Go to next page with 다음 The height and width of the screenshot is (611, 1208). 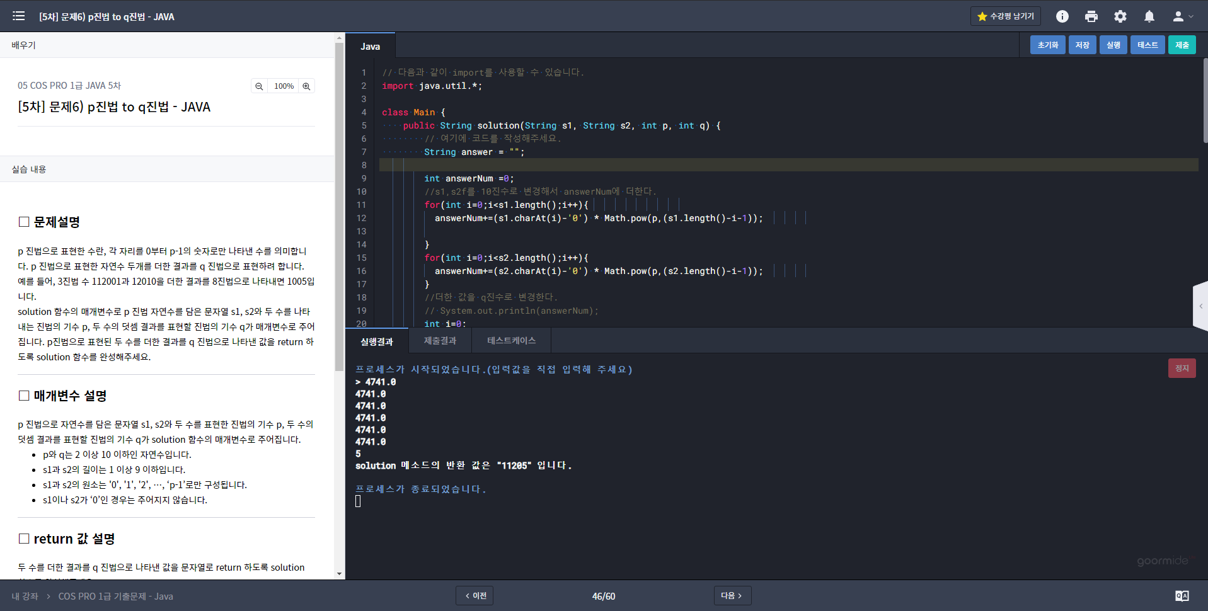[732, 595]
